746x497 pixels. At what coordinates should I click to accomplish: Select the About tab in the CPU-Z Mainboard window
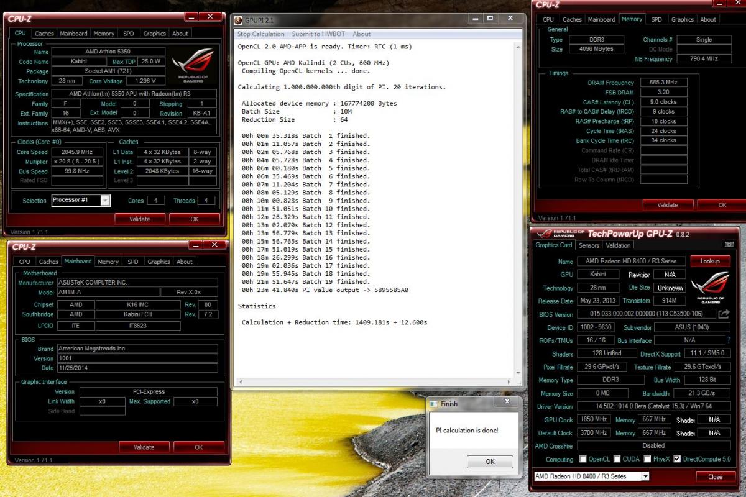(185, 262)
